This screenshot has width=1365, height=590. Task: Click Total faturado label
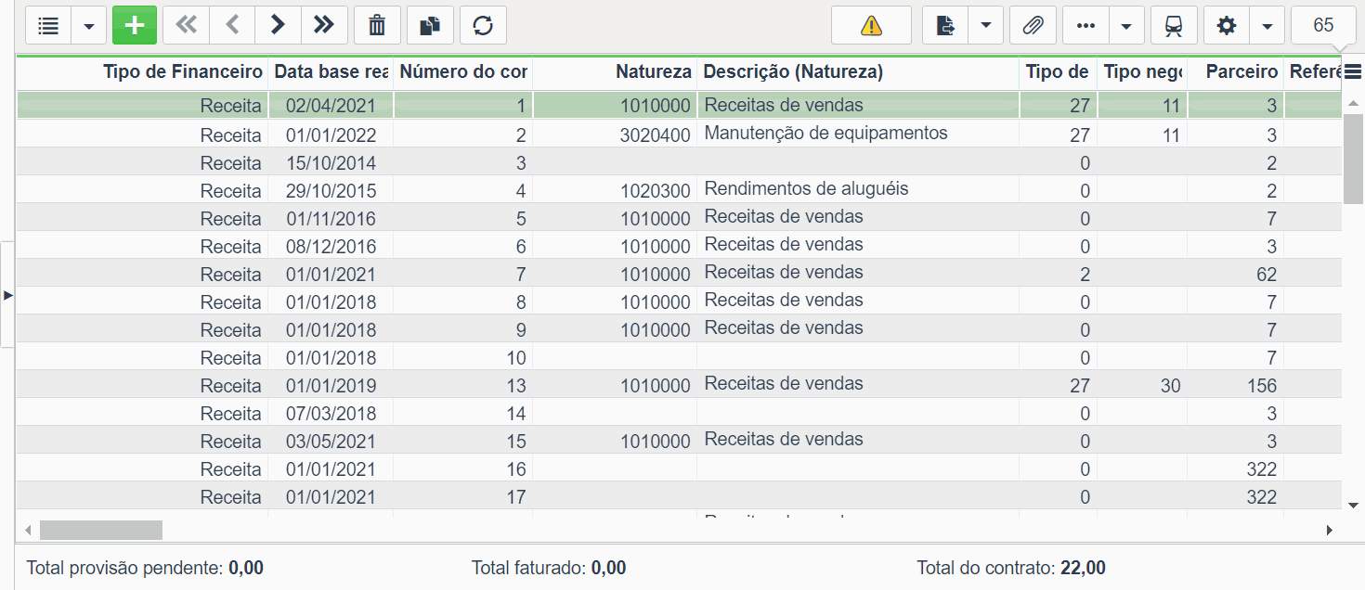click(x=528, y=568)
